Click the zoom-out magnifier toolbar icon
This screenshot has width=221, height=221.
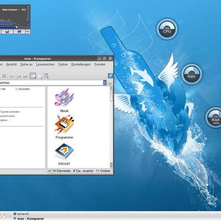[25, 76]
